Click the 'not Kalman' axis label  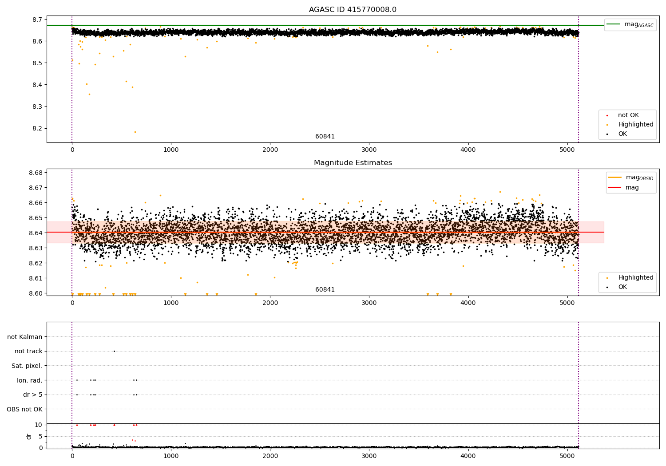[25, 337]
